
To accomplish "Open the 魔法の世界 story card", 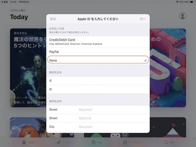I will click(28, 68).
